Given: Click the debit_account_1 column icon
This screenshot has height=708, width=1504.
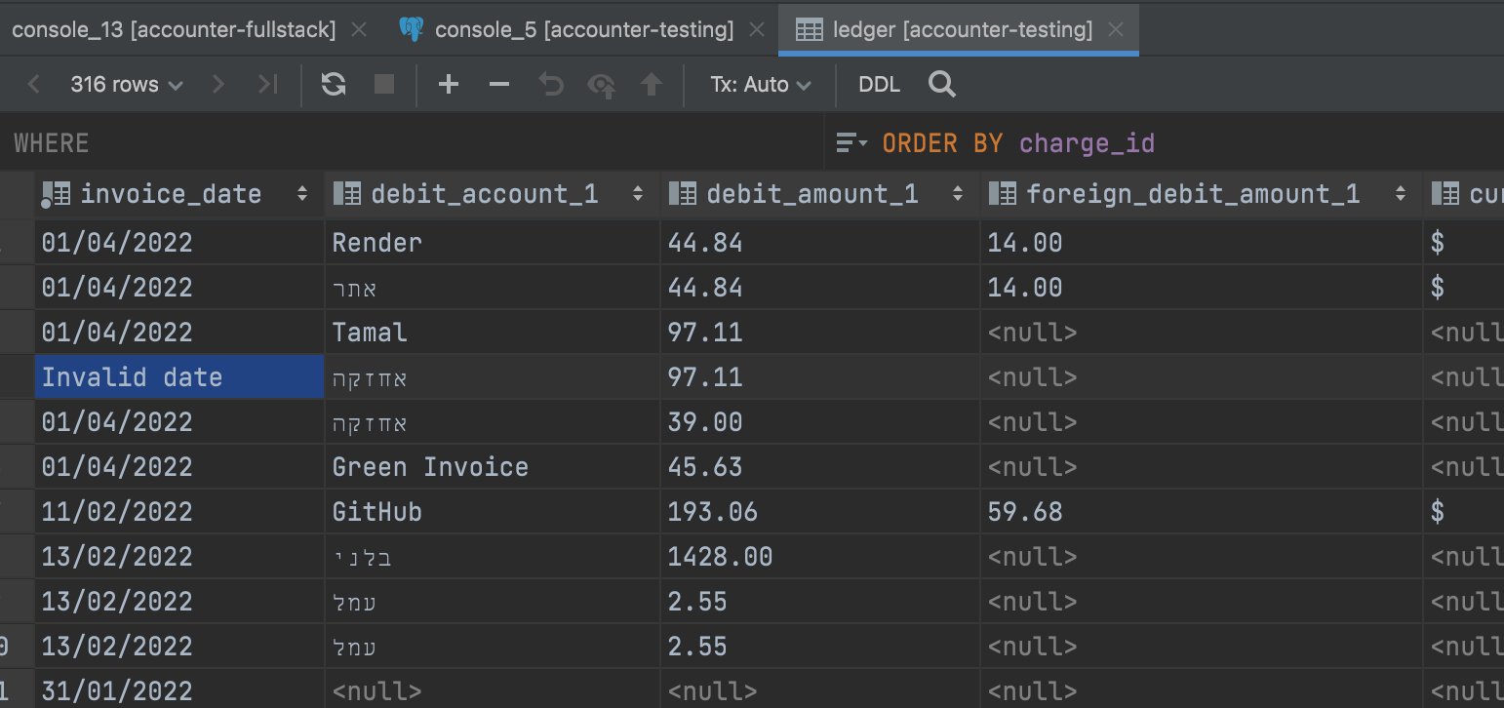Looking at the screenshot, I should tap(347, 194).
